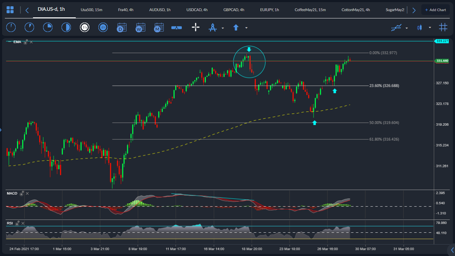Image resolution: width=455 pixels, height=256 pixels.
Task: Close the RSI indicator panel
Action: (23, 223)
